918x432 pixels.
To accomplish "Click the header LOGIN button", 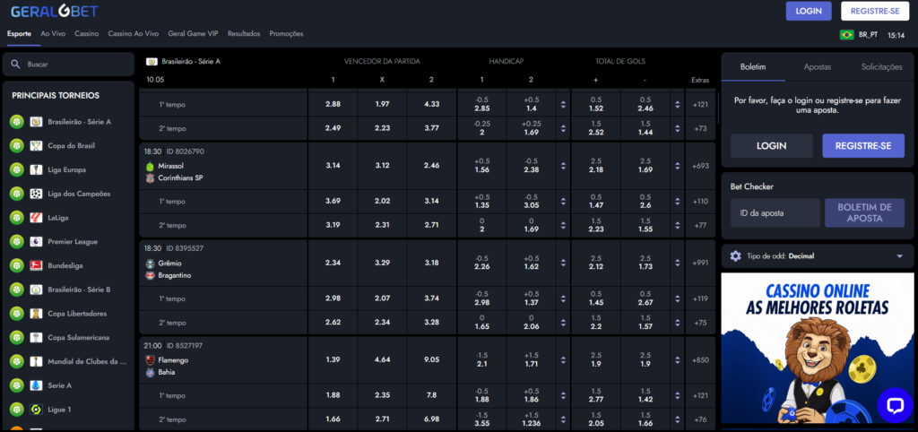I will click(x=809, y=11).
